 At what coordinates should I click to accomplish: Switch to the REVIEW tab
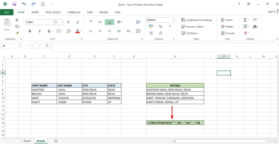pos(104,12)
